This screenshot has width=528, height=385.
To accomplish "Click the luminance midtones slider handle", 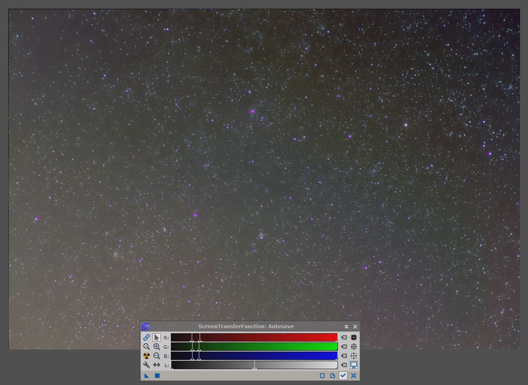I will pyautogui.click(x=254, y=367).
